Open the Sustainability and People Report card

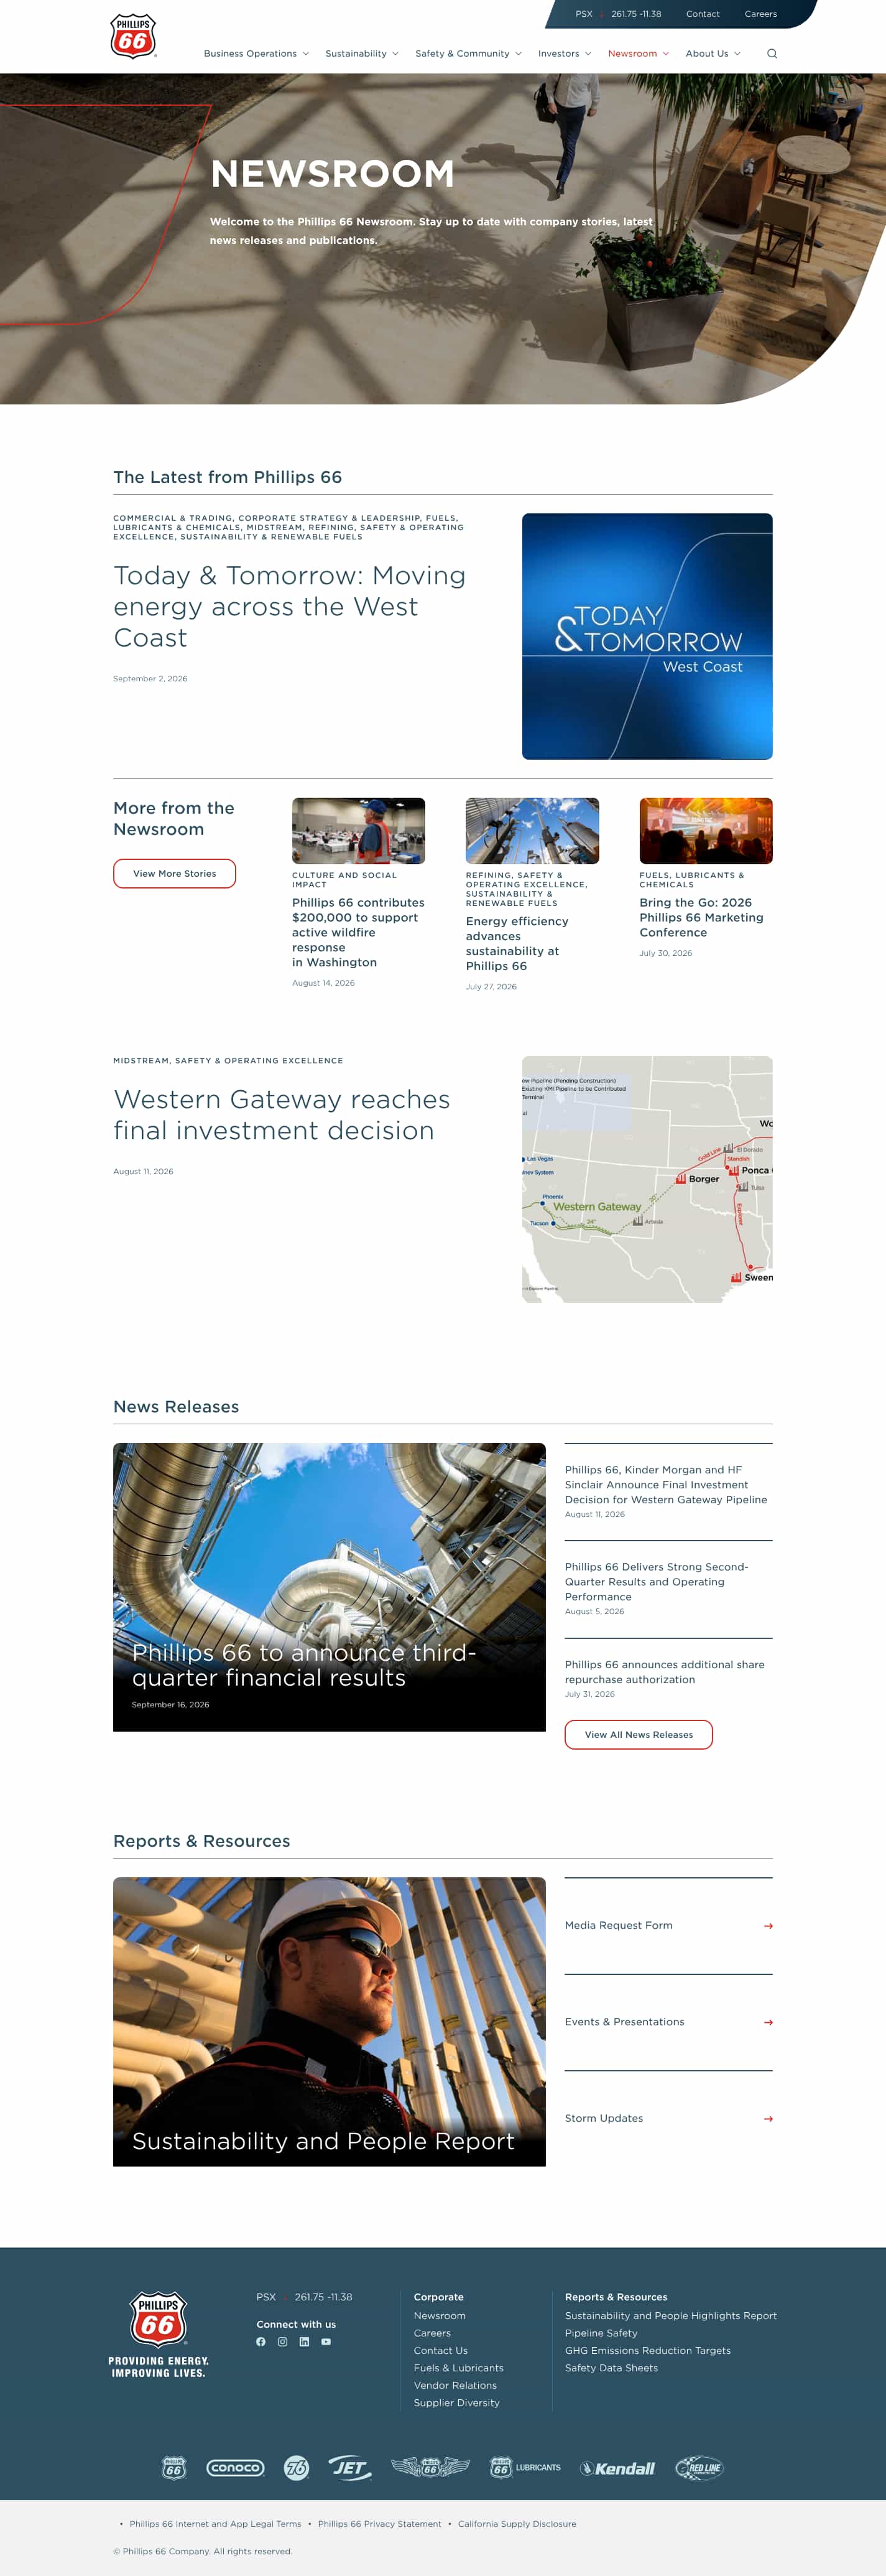(330, 2022)
